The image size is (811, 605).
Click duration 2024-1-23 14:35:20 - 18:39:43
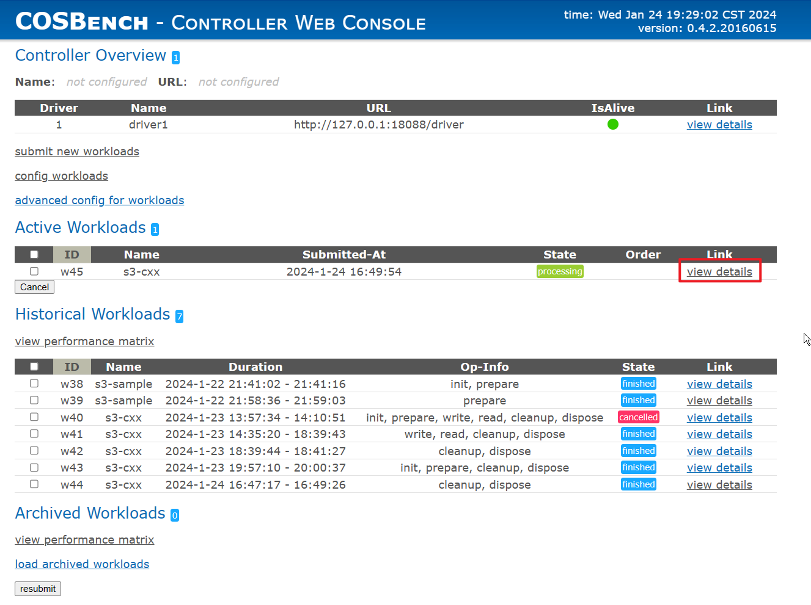[x=255, y=434]
